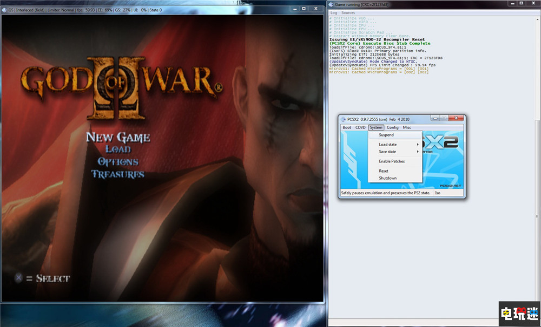541x327 pixels.
Task: Select Suspend from the System menu
Action: pos(386,135)
